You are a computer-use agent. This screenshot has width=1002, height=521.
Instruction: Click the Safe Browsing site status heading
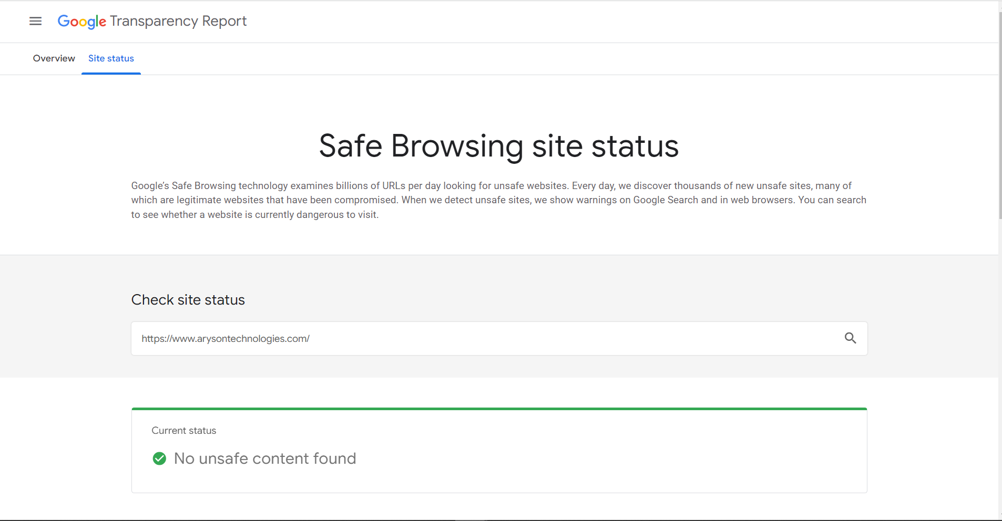click(x=498, y=145)
